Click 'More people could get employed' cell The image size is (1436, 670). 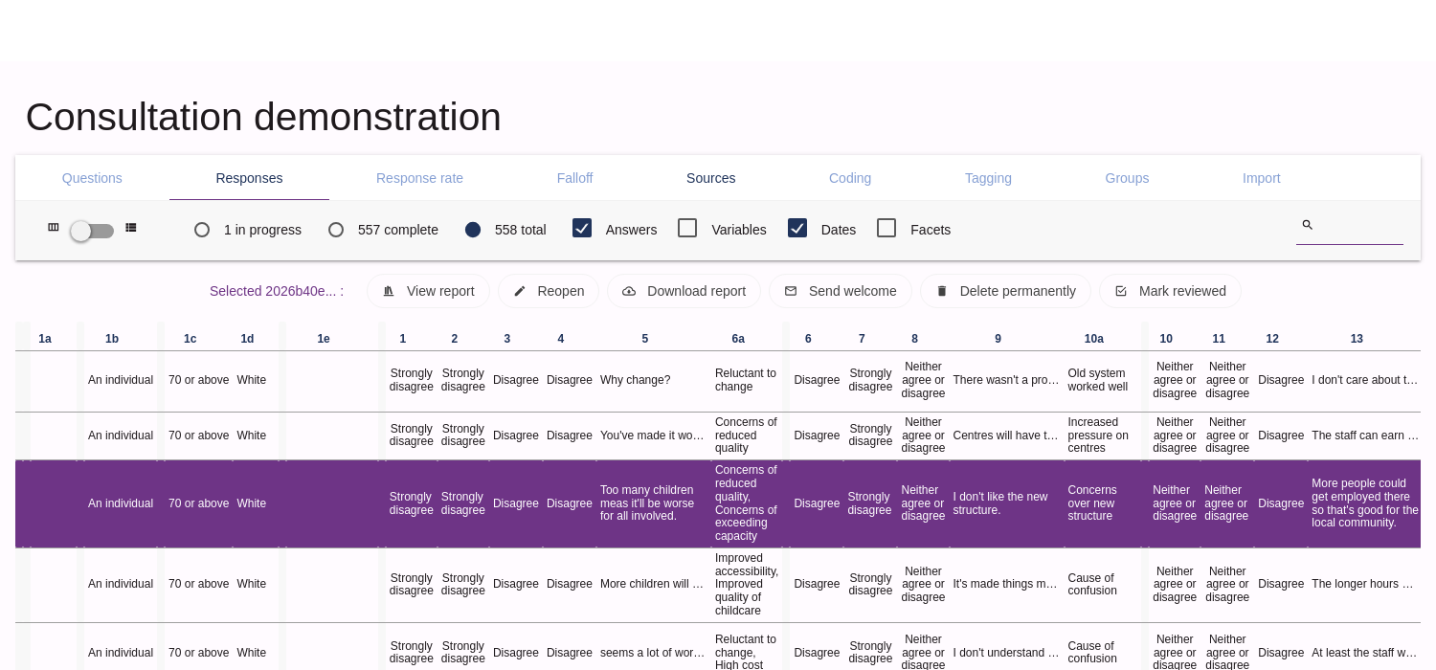(1365, 503)
